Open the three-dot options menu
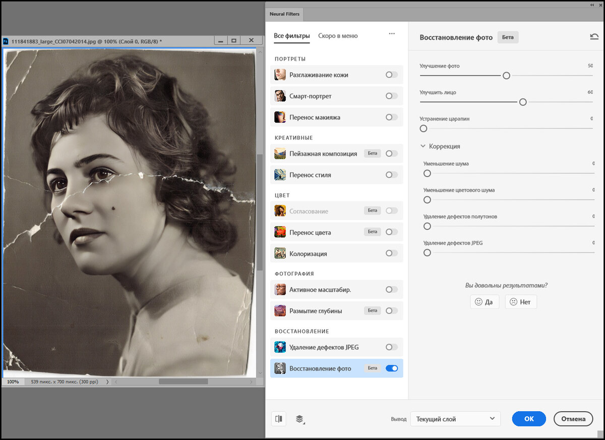The height and width of the screenshot is (440, 605). (392, 33)
